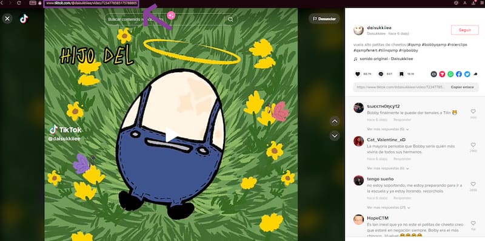Expand the 21 replies under tengo sueño
Screen dimensions: 485x241
[389, 208]
